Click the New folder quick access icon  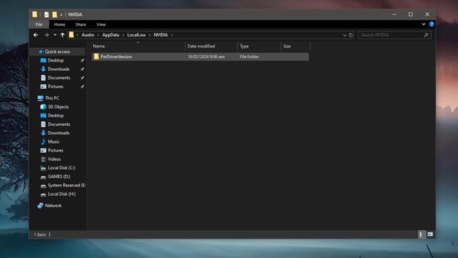tap(54, 14)
